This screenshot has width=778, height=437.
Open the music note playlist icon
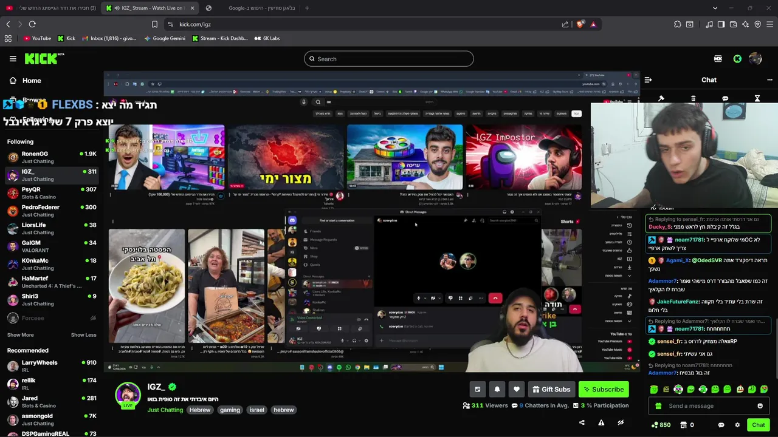(x=709, y=24)
